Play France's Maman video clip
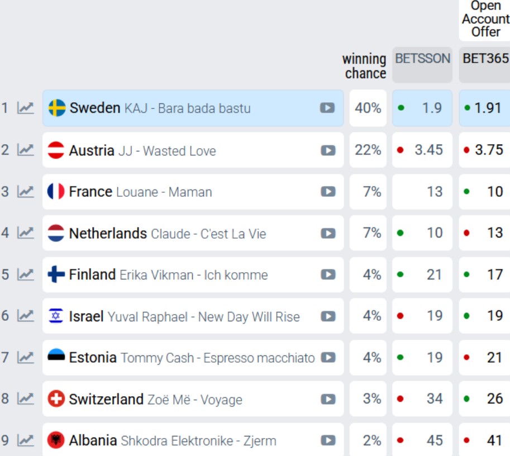The width and height of the screenshot is (510, 456). 328,192
